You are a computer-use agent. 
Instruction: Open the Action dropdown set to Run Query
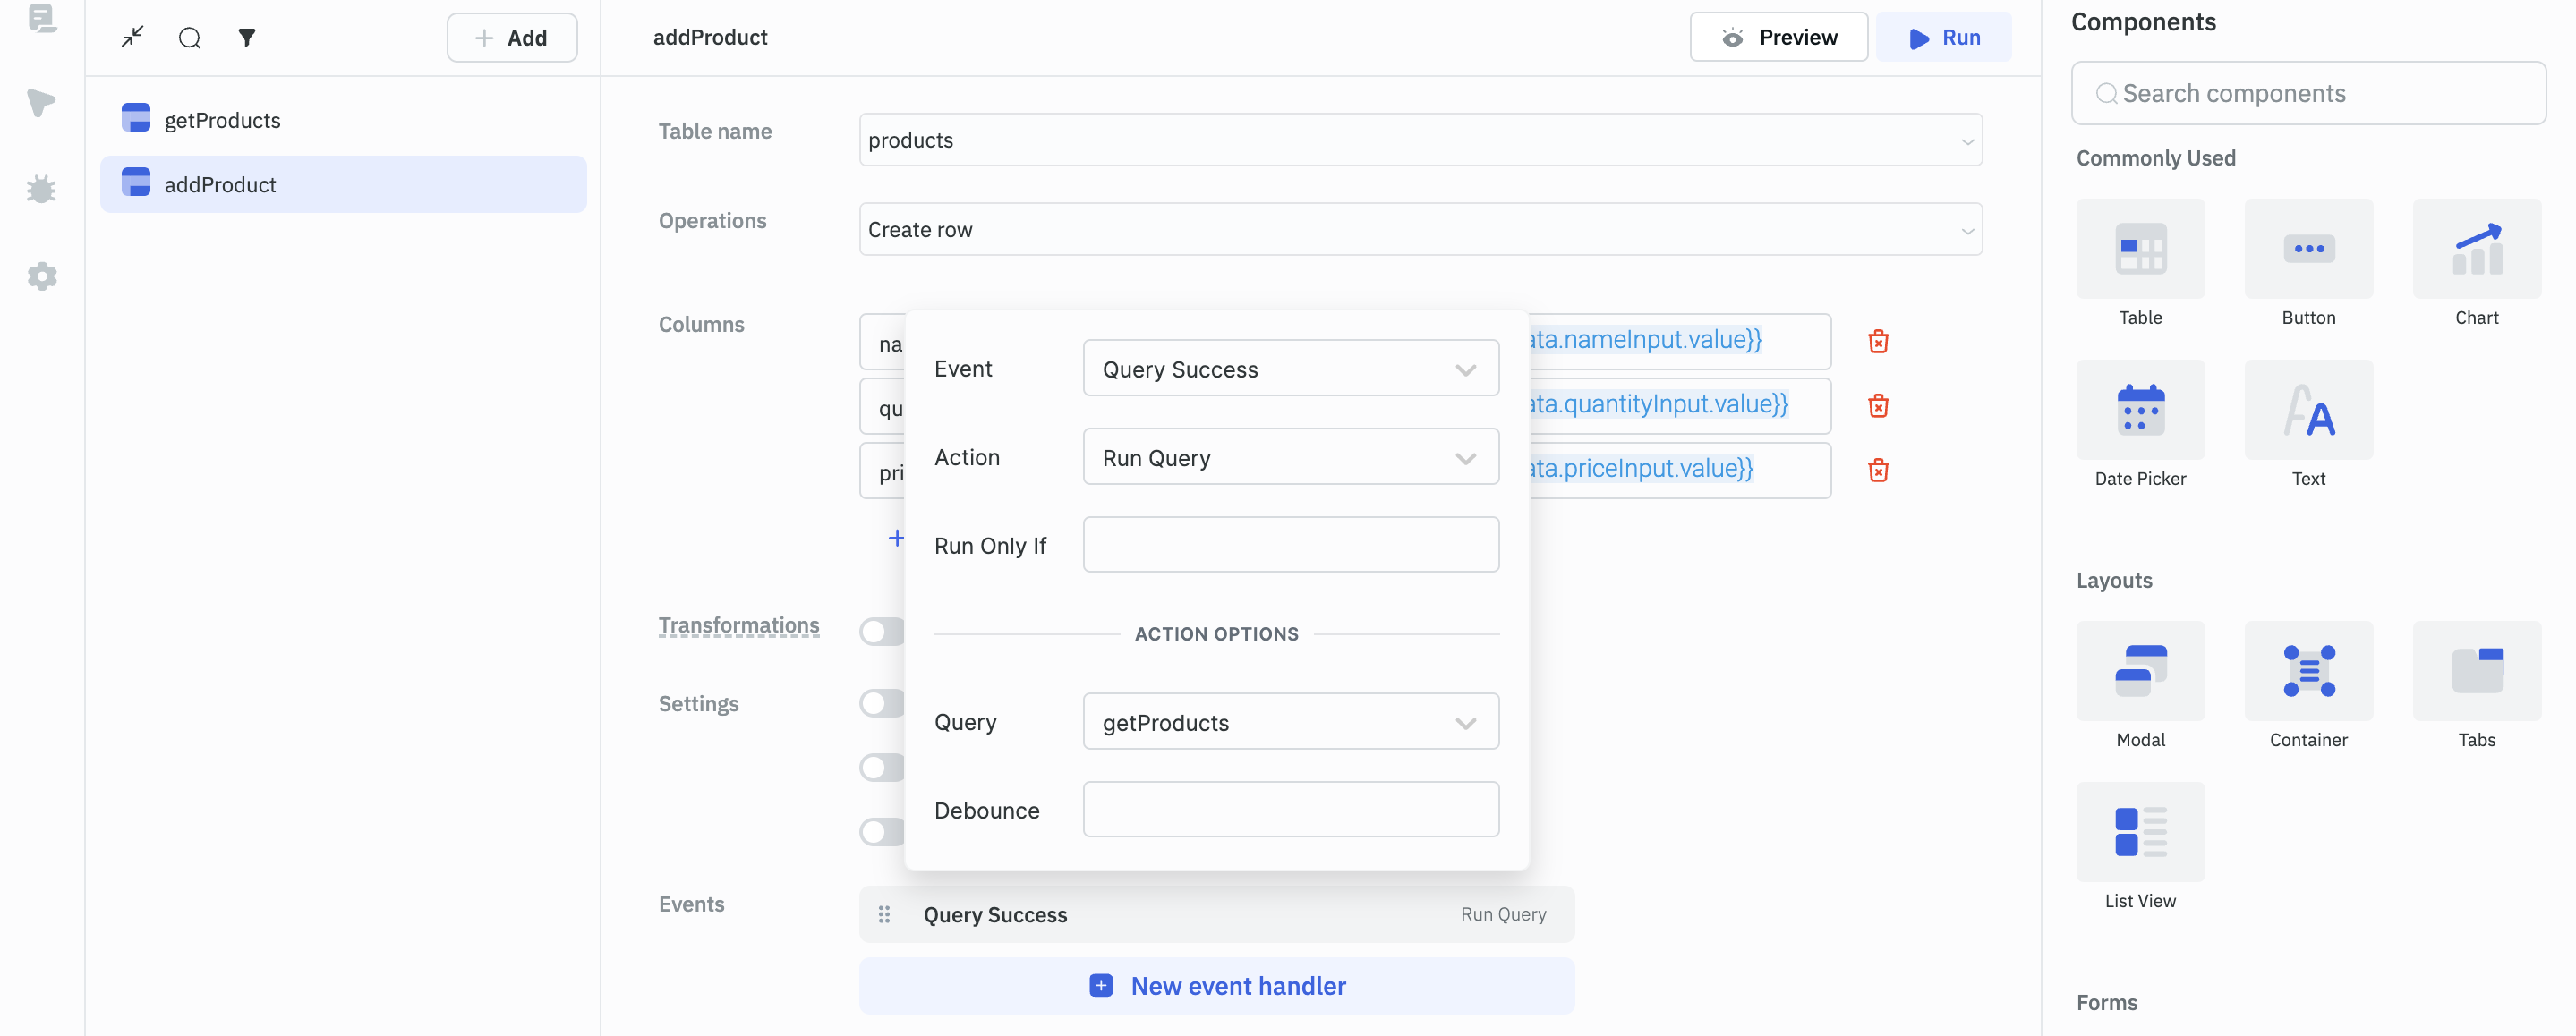(1290, 458)
